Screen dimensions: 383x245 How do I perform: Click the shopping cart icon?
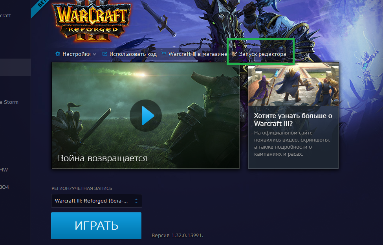point(164,54)
